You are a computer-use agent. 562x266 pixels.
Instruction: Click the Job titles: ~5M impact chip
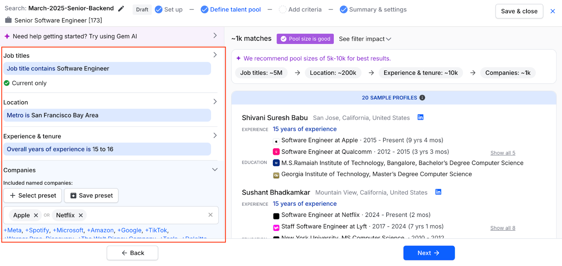(x=261, y=73)
